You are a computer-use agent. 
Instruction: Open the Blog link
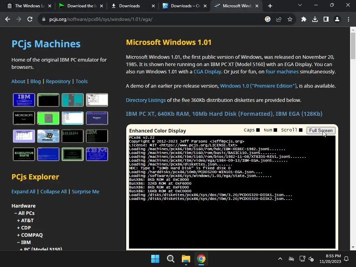35,81
